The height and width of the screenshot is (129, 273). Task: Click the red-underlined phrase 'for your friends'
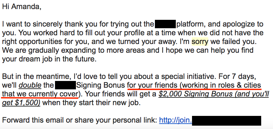click(x=152, y=85)
